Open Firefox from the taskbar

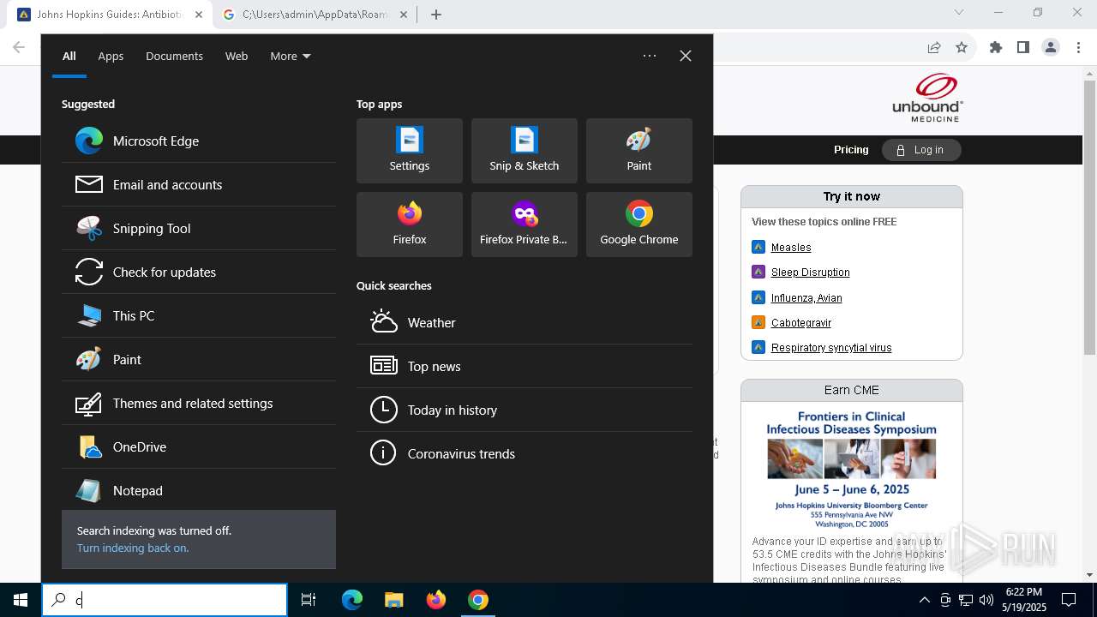(x=436, y=600)
